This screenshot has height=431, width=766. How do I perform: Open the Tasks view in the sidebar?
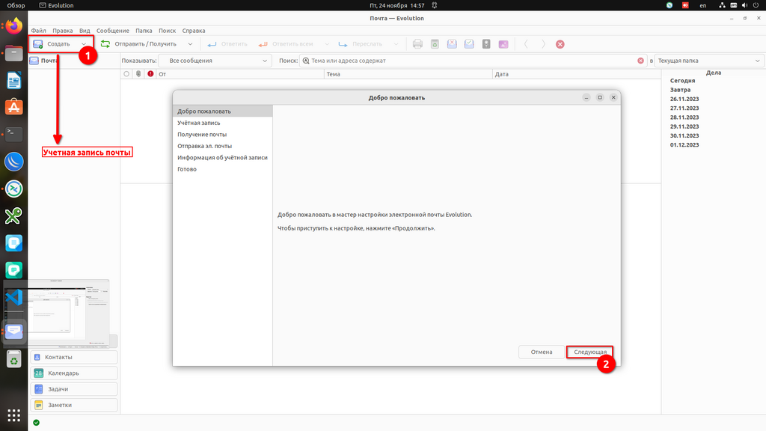pos(74,389)
